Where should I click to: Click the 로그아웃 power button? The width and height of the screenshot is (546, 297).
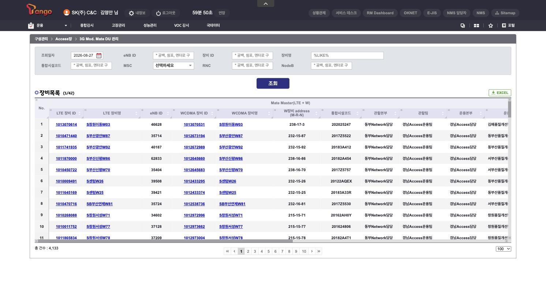(165, 13)
